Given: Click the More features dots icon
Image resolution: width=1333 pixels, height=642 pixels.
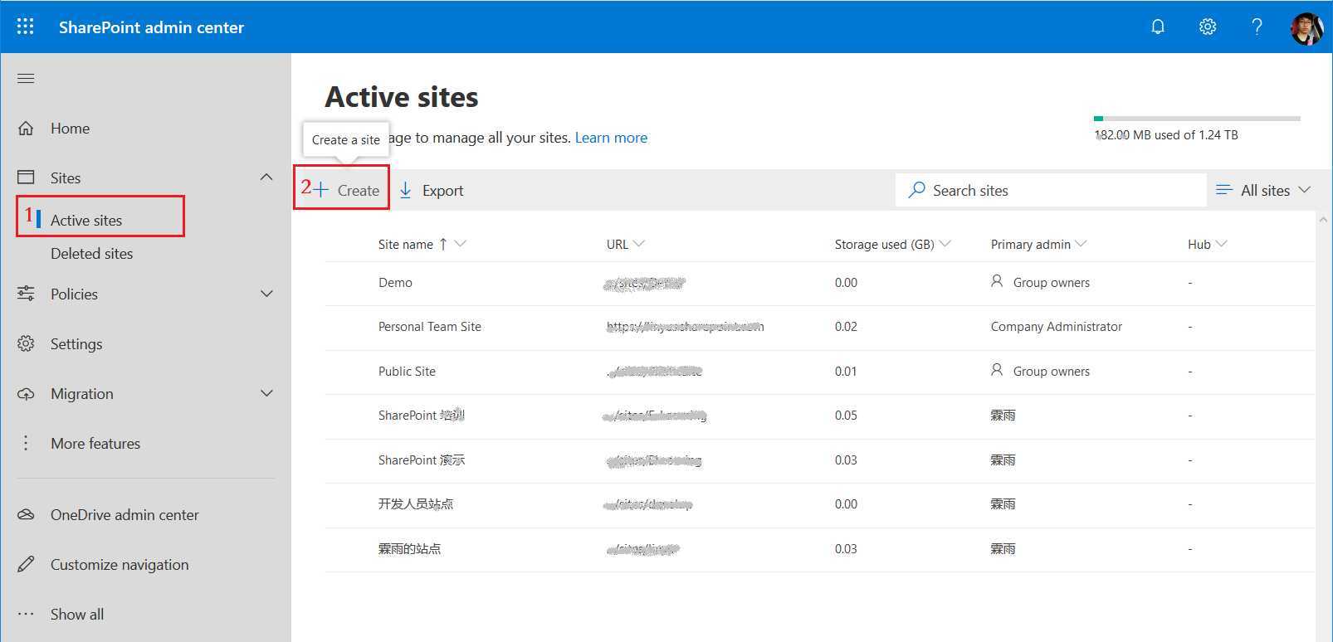Looking at the screenshot, I should click(26, 443).
